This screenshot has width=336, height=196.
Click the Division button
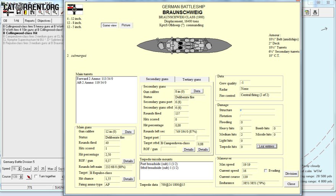click(291, 174)
